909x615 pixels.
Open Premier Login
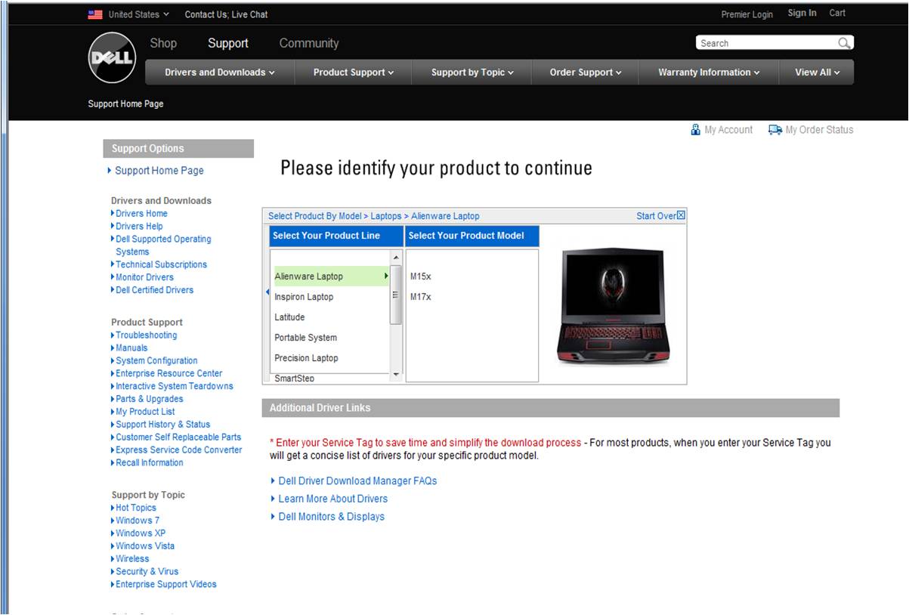click(x=747, y=14)
